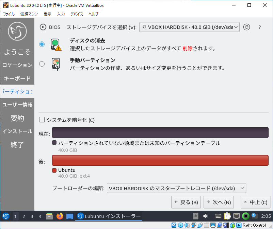Click the manual partitioning disk icon
The height and width of the screenshot is (229, 273).
pyautogui.click(x=56, y=64)
